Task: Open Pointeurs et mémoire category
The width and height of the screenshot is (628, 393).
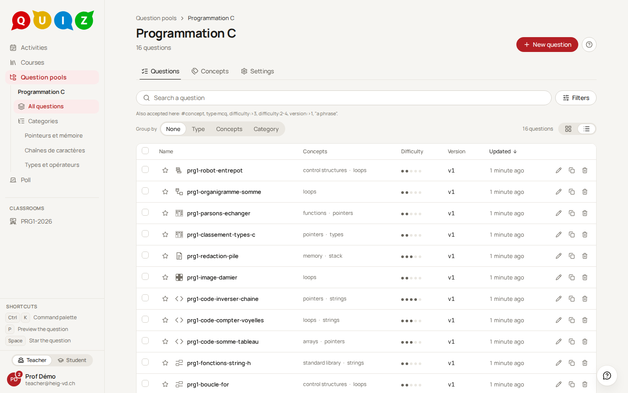Action: pyautogui.click(x=54, y=136)
